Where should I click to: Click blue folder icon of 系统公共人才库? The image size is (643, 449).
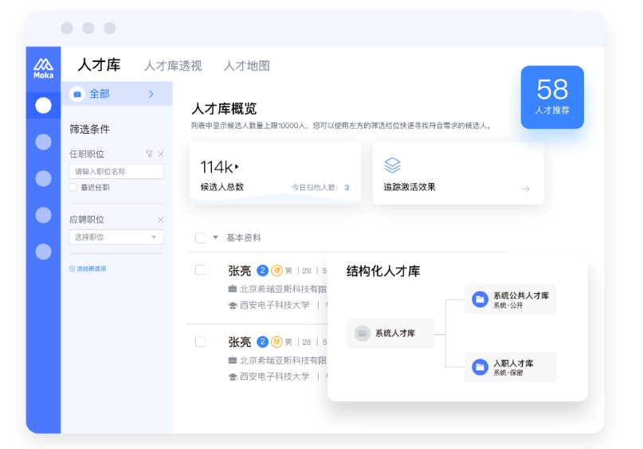(x=480, y=299)
